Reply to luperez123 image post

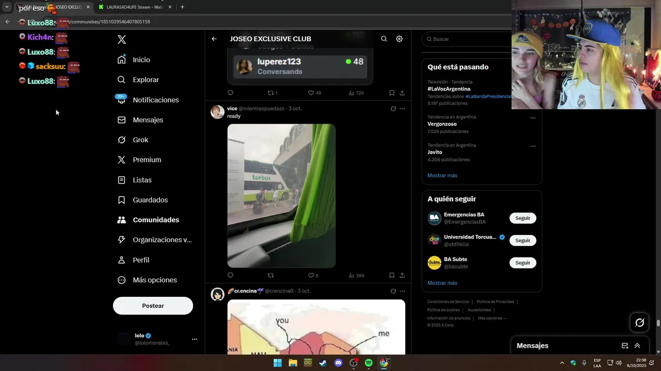230,93
